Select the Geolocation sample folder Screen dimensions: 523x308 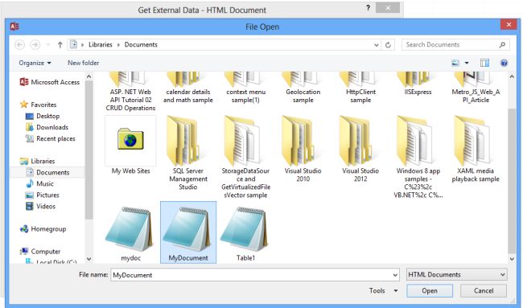[x=303, y=88]
